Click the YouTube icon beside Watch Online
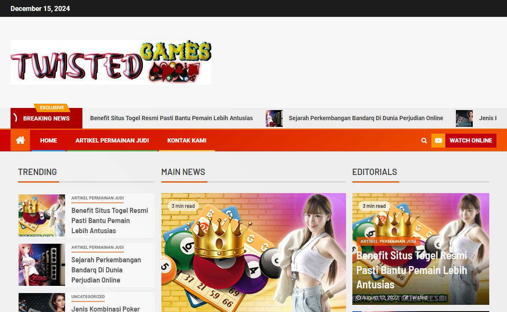 438,140
